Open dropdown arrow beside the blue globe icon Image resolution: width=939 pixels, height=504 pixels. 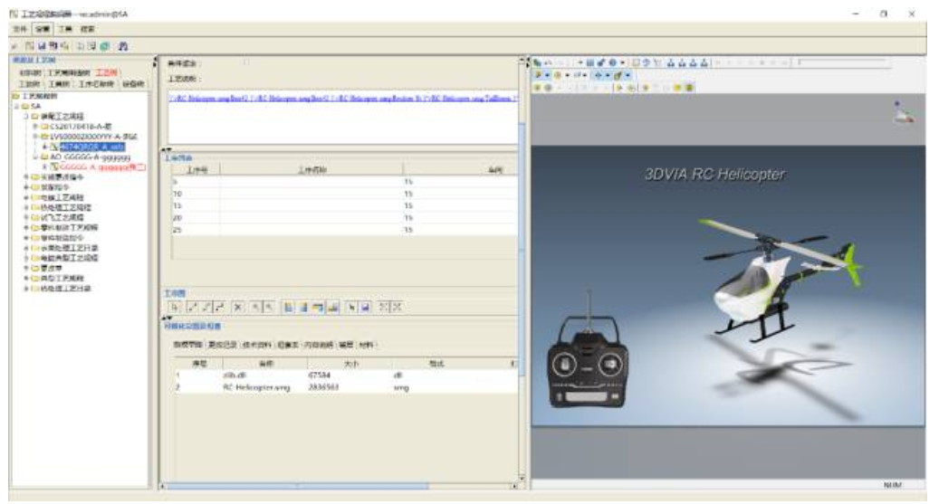[623, 62]
